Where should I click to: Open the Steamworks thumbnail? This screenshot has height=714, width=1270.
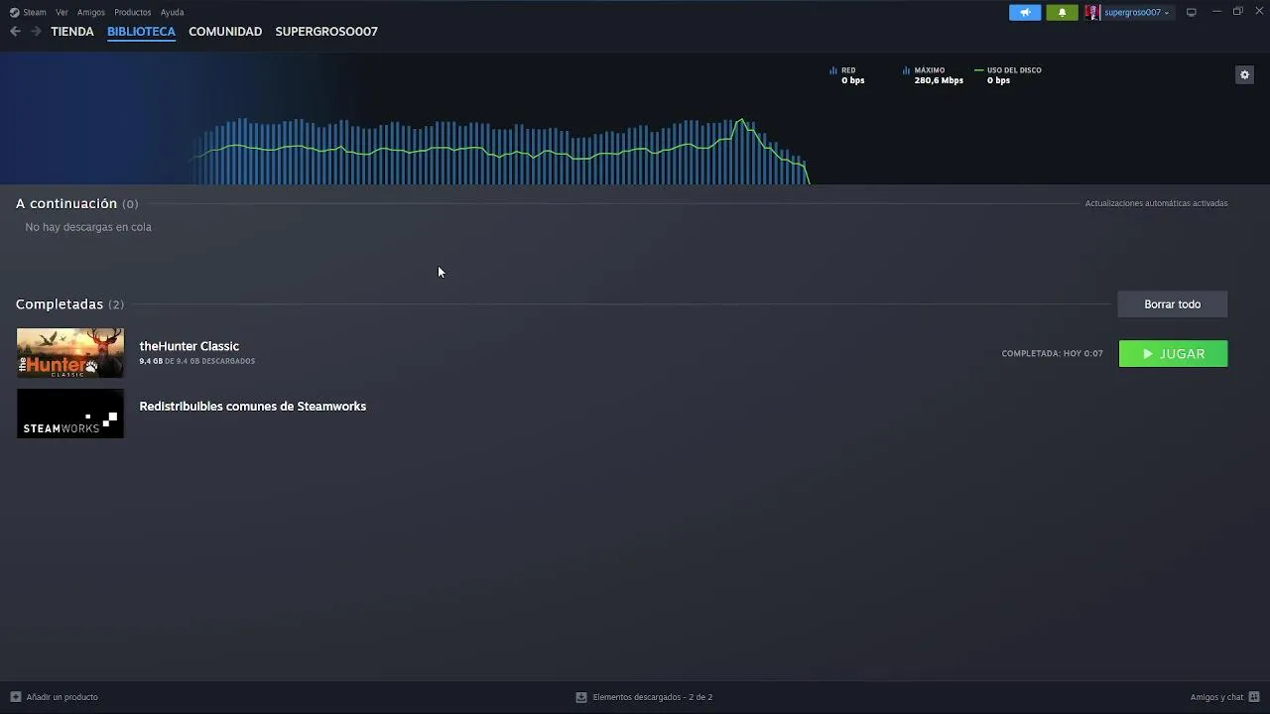click(x=70, y=414)
